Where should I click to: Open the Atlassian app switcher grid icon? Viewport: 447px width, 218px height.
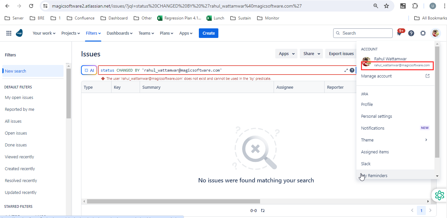(9, 33)
